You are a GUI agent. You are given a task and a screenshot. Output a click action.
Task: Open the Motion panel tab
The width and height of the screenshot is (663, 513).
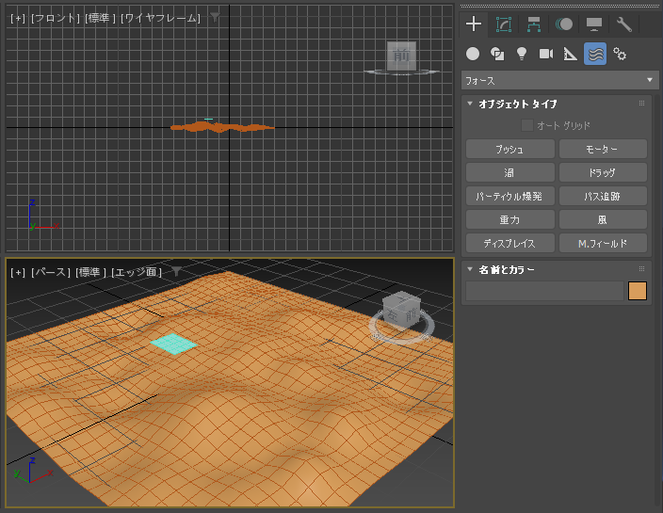564,24
